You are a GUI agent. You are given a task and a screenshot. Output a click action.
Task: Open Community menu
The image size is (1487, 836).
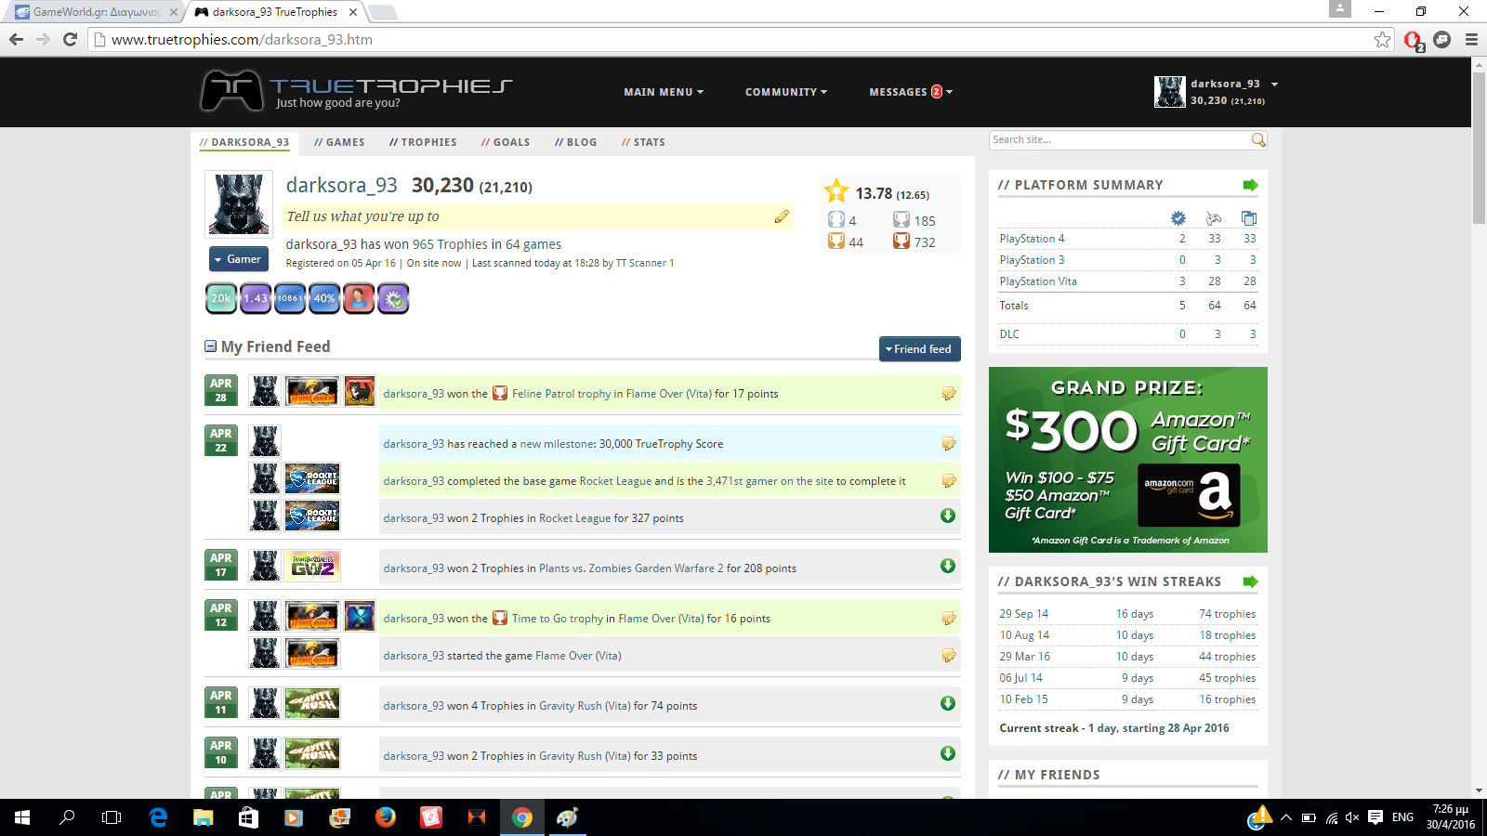click(785, 92)
